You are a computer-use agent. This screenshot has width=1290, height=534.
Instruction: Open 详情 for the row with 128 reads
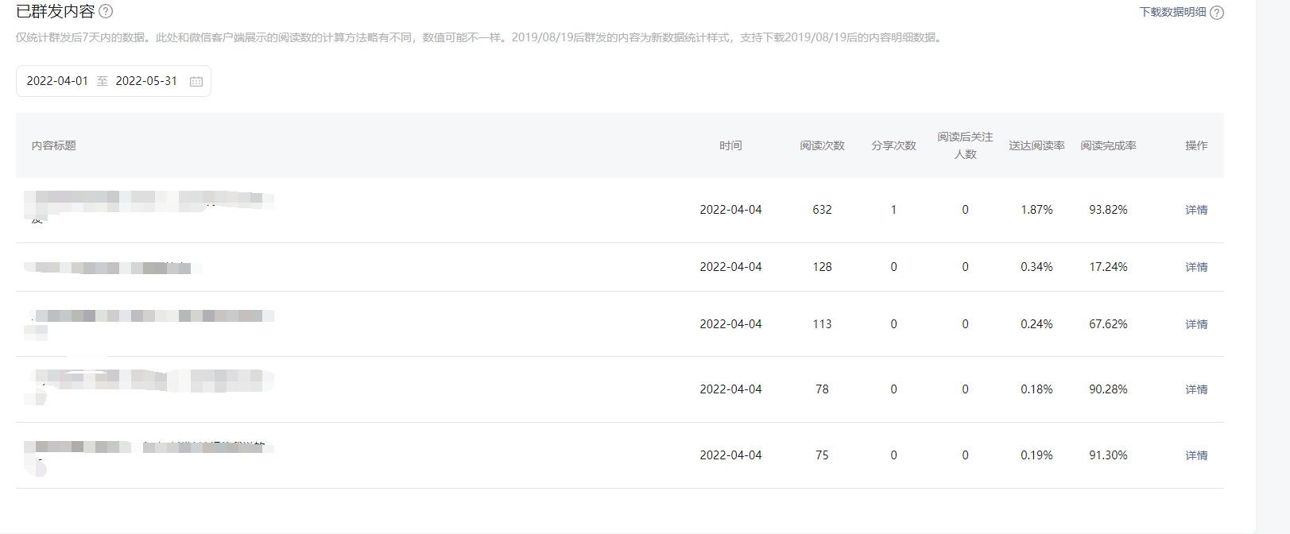pos(1196,267)
